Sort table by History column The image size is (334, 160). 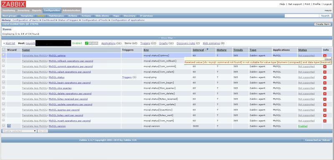pos(222,50)
